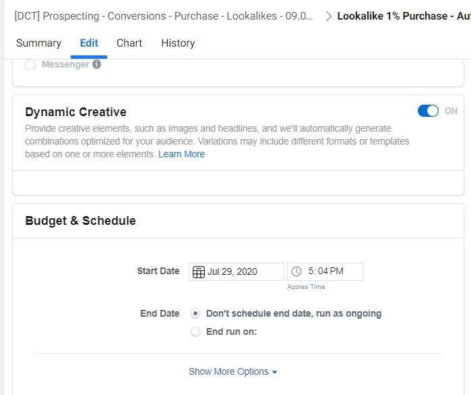Select Don't schedule end date option
This screenshot has width=471, height=395.
tap(195, 314)
